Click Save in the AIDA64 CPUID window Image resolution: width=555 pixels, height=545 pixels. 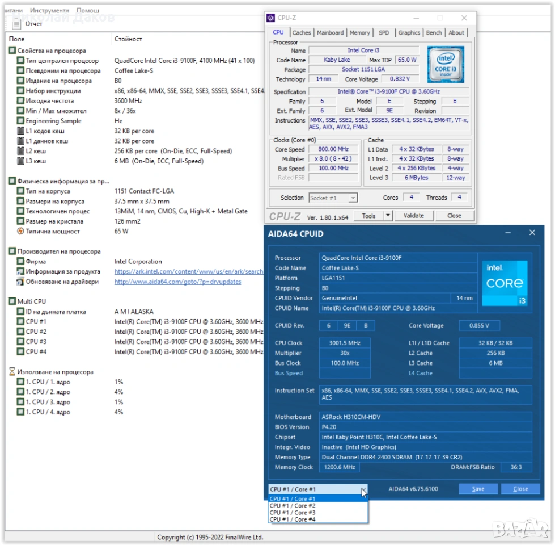point(478,489)
